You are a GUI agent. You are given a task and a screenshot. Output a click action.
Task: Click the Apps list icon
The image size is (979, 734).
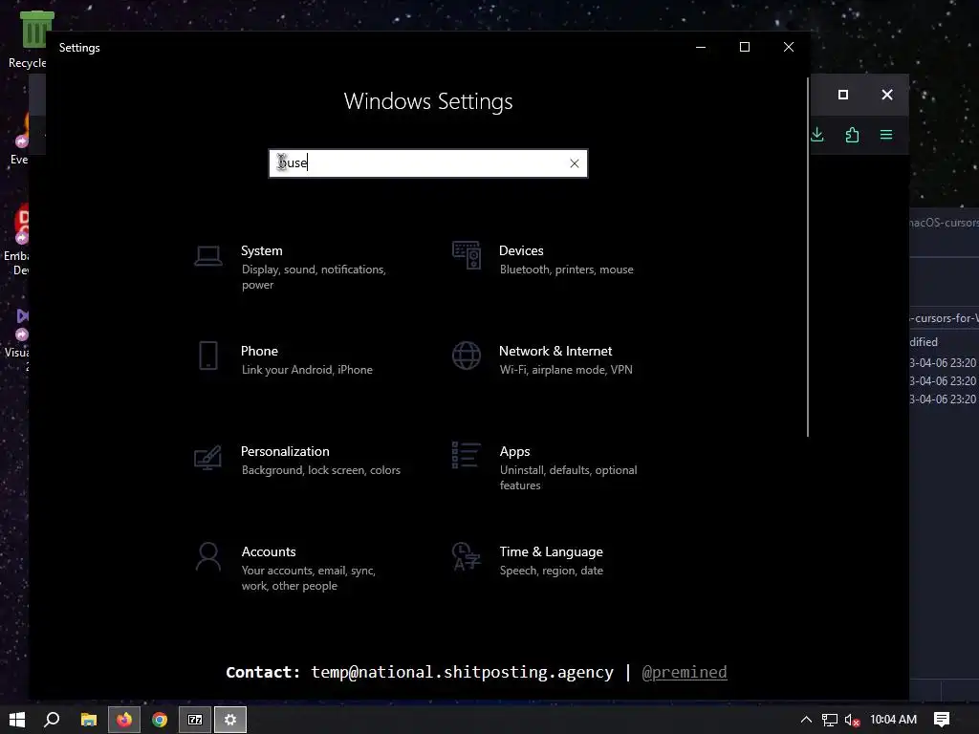467,455
